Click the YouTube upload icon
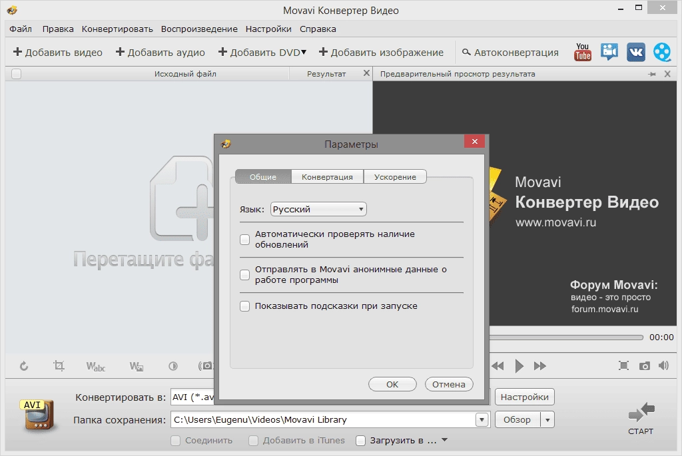Screen dimensions: 682x456 (x=582, y=52)
